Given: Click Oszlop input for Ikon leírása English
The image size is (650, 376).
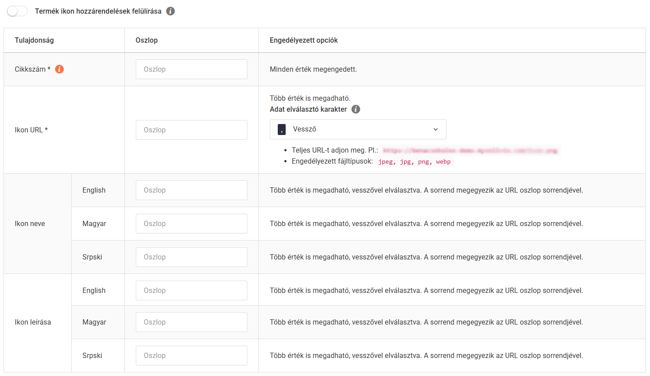Looking at the screenshot, I should click(192, 290).
